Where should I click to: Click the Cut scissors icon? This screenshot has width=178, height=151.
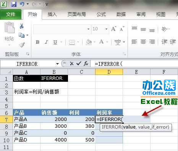coord(21,26)
